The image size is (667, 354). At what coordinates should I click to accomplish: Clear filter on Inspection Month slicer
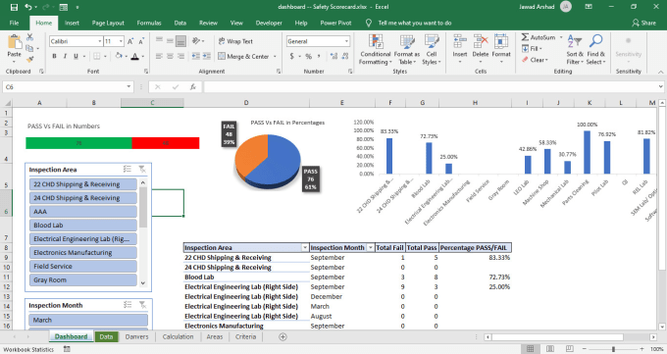click(x=142, y=305)
